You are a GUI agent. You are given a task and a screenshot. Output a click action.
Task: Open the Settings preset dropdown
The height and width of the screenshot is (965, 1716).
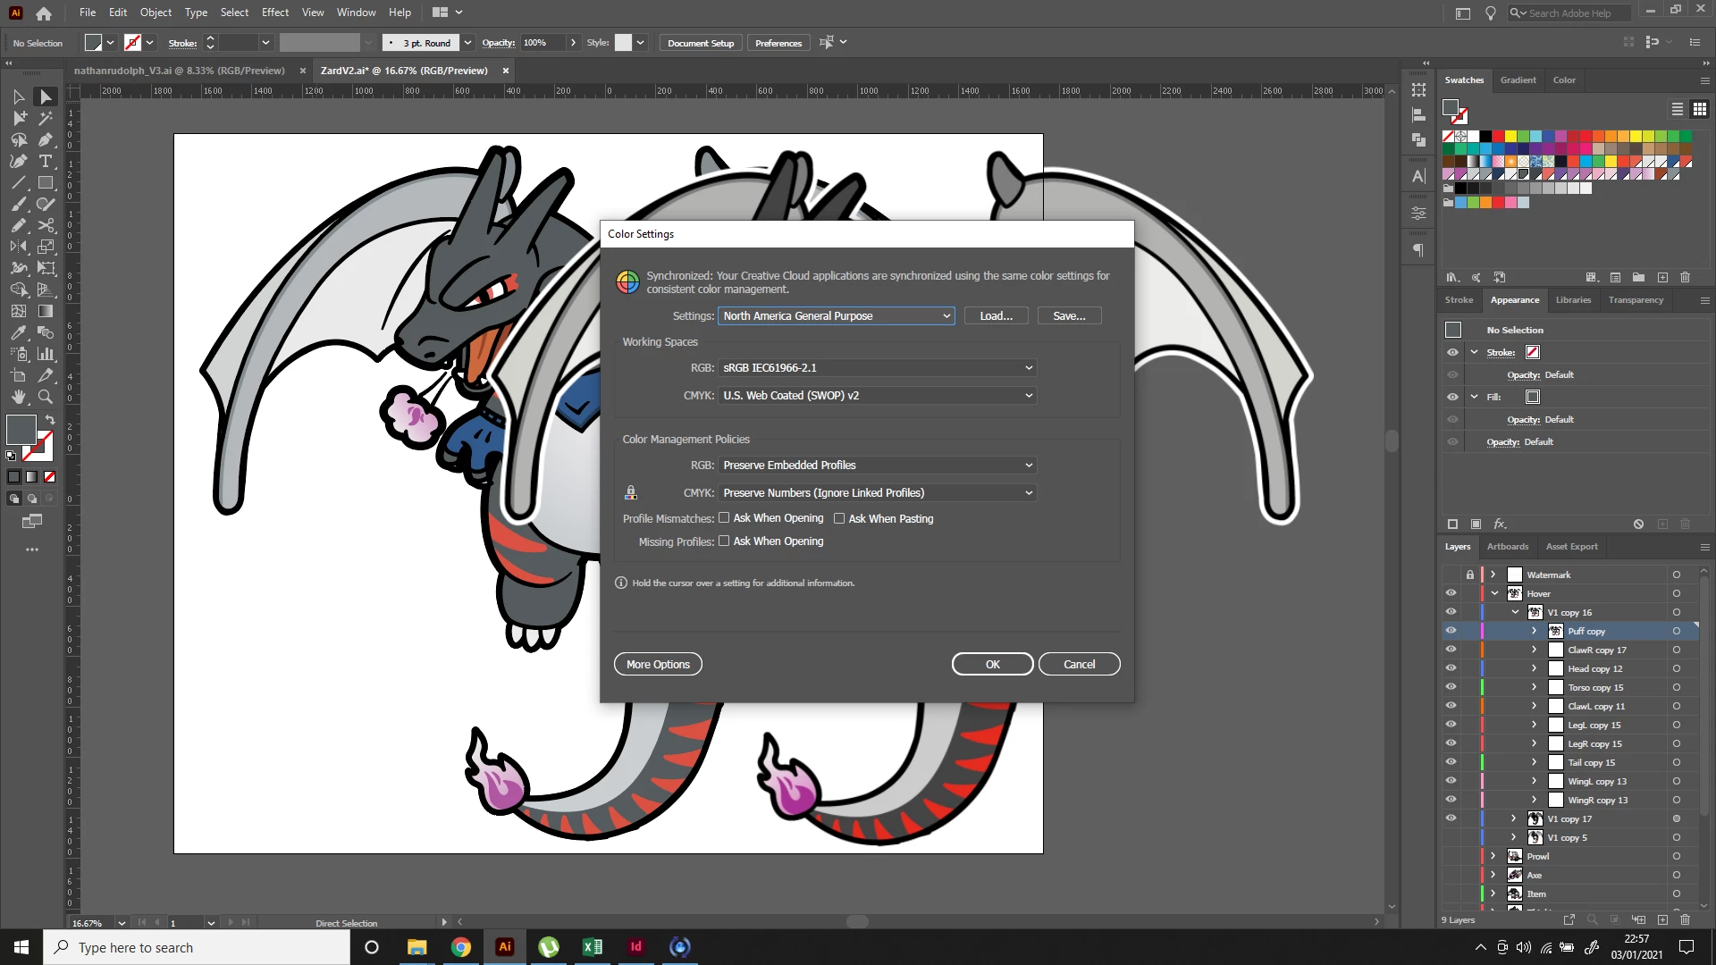click(836, 316)
